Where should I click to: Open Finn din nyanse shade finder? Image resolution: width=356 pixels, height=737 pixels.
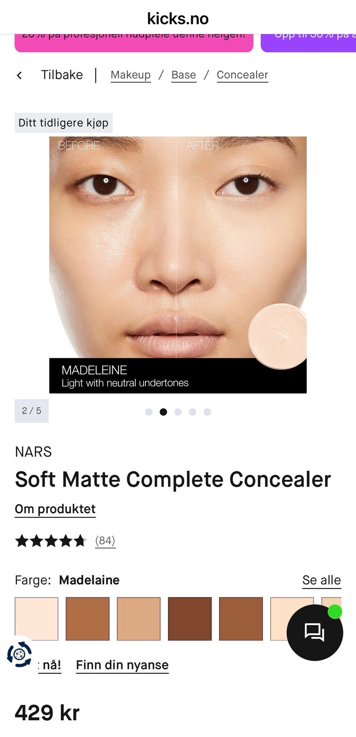tap(122, 665)
